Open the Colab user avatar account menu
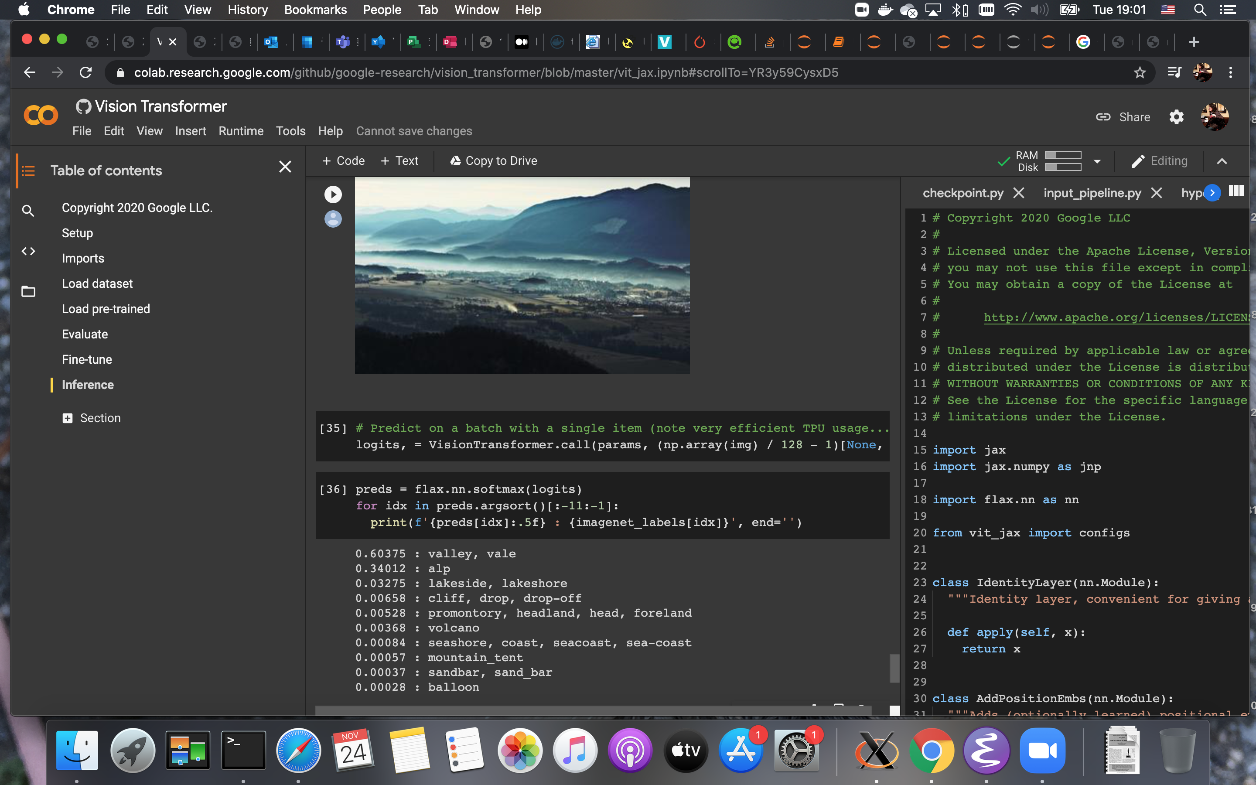 [x=1215, y=117]
